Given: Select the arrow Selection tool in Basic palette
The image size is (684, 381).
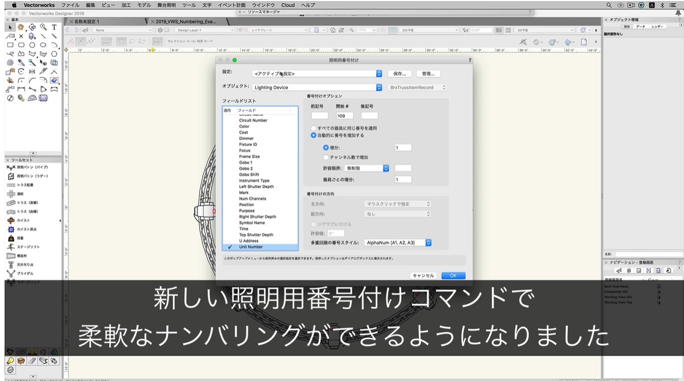Looking at the screenshot, I should coord(10,27).
